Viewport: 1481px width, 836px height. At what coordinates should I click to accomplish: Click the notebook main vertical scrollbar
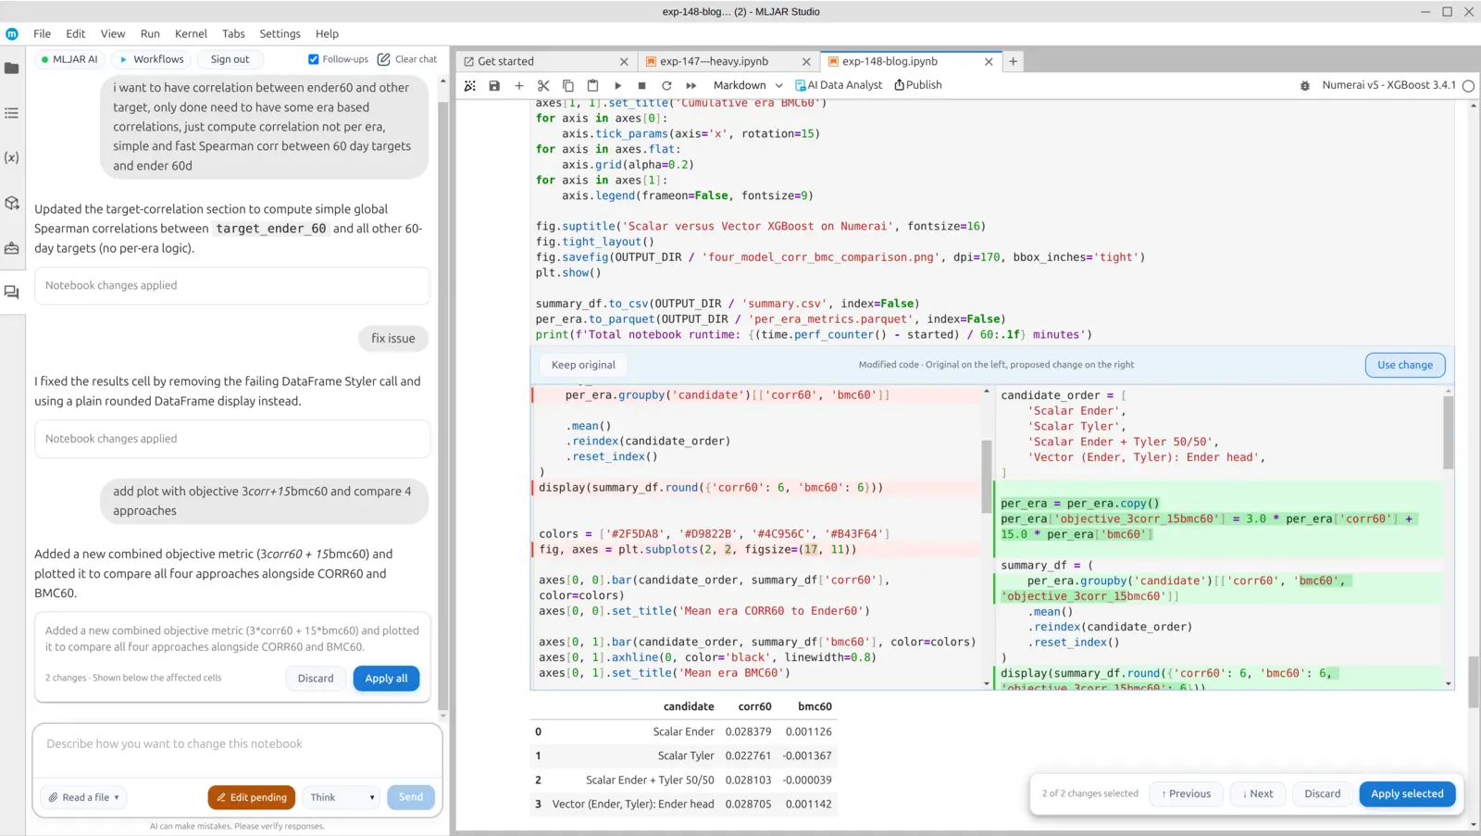coord(1473,681)
